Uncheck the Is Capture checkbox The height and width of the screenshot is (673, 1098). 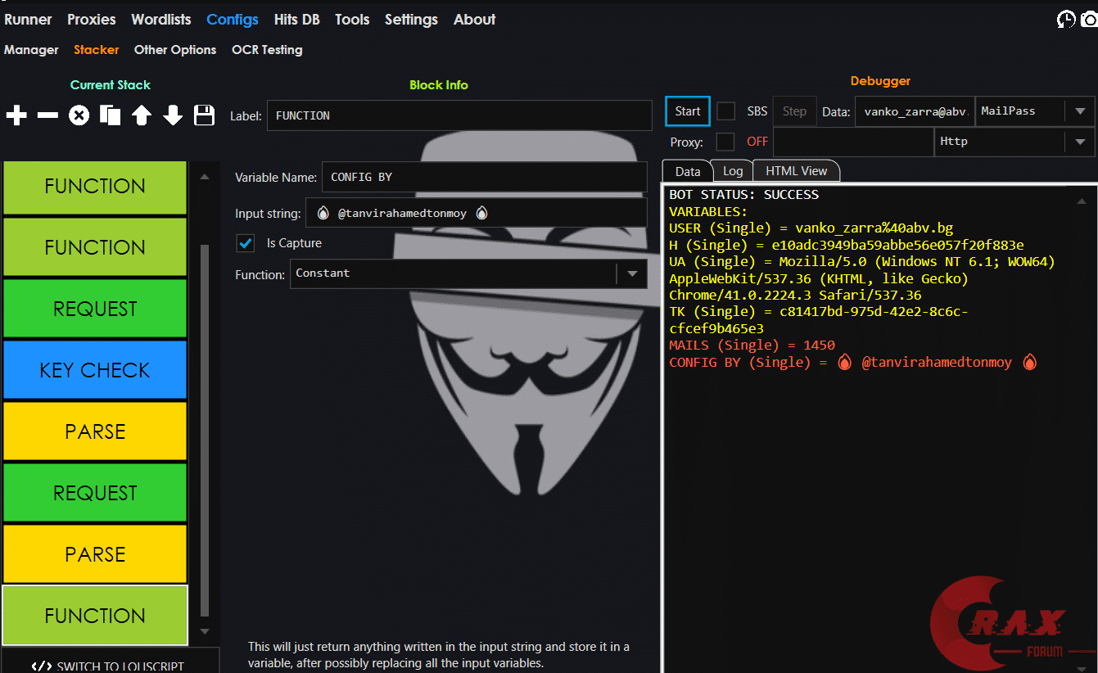click(245, 243)
